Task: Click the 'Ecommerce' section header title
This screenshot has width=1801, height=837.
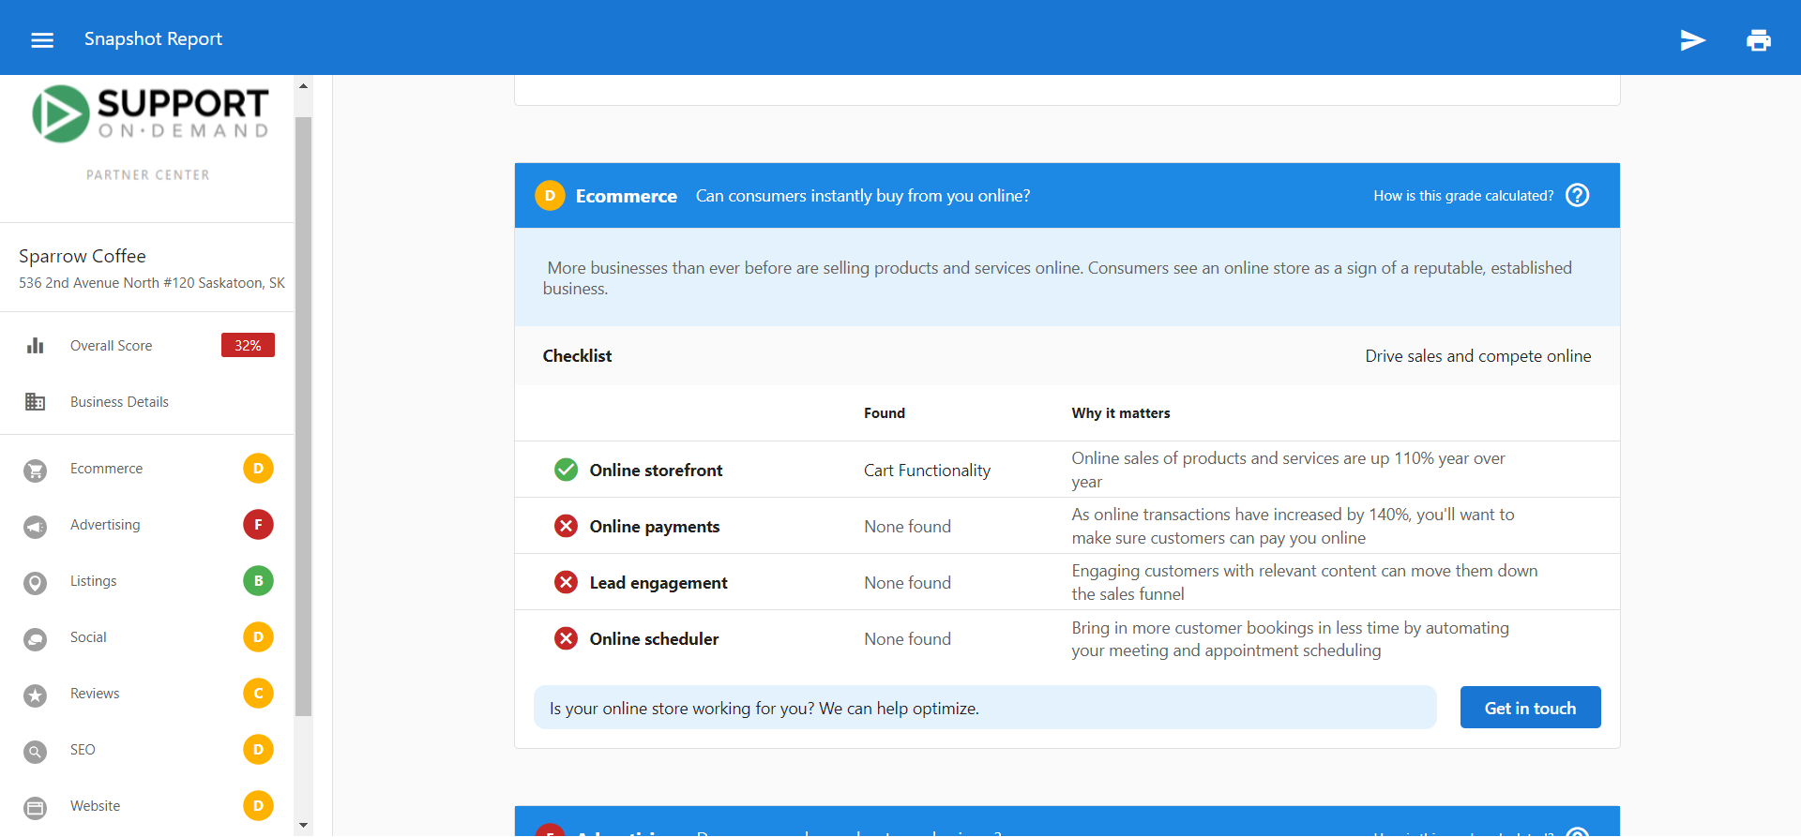Action: pos(626,196)
